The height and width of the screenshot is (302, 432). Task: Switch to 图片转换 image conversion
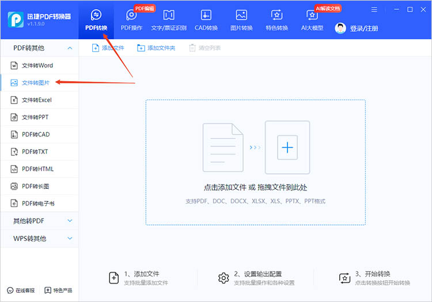pos(241,20)
